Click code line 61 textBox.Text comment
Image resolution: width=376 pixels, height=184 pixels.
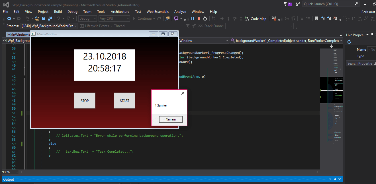tap(95, 152)
